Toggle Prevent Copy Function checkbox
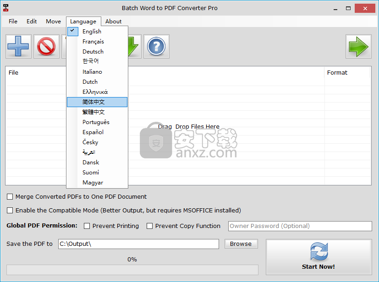The image size is (379, 282). point(149,226)
